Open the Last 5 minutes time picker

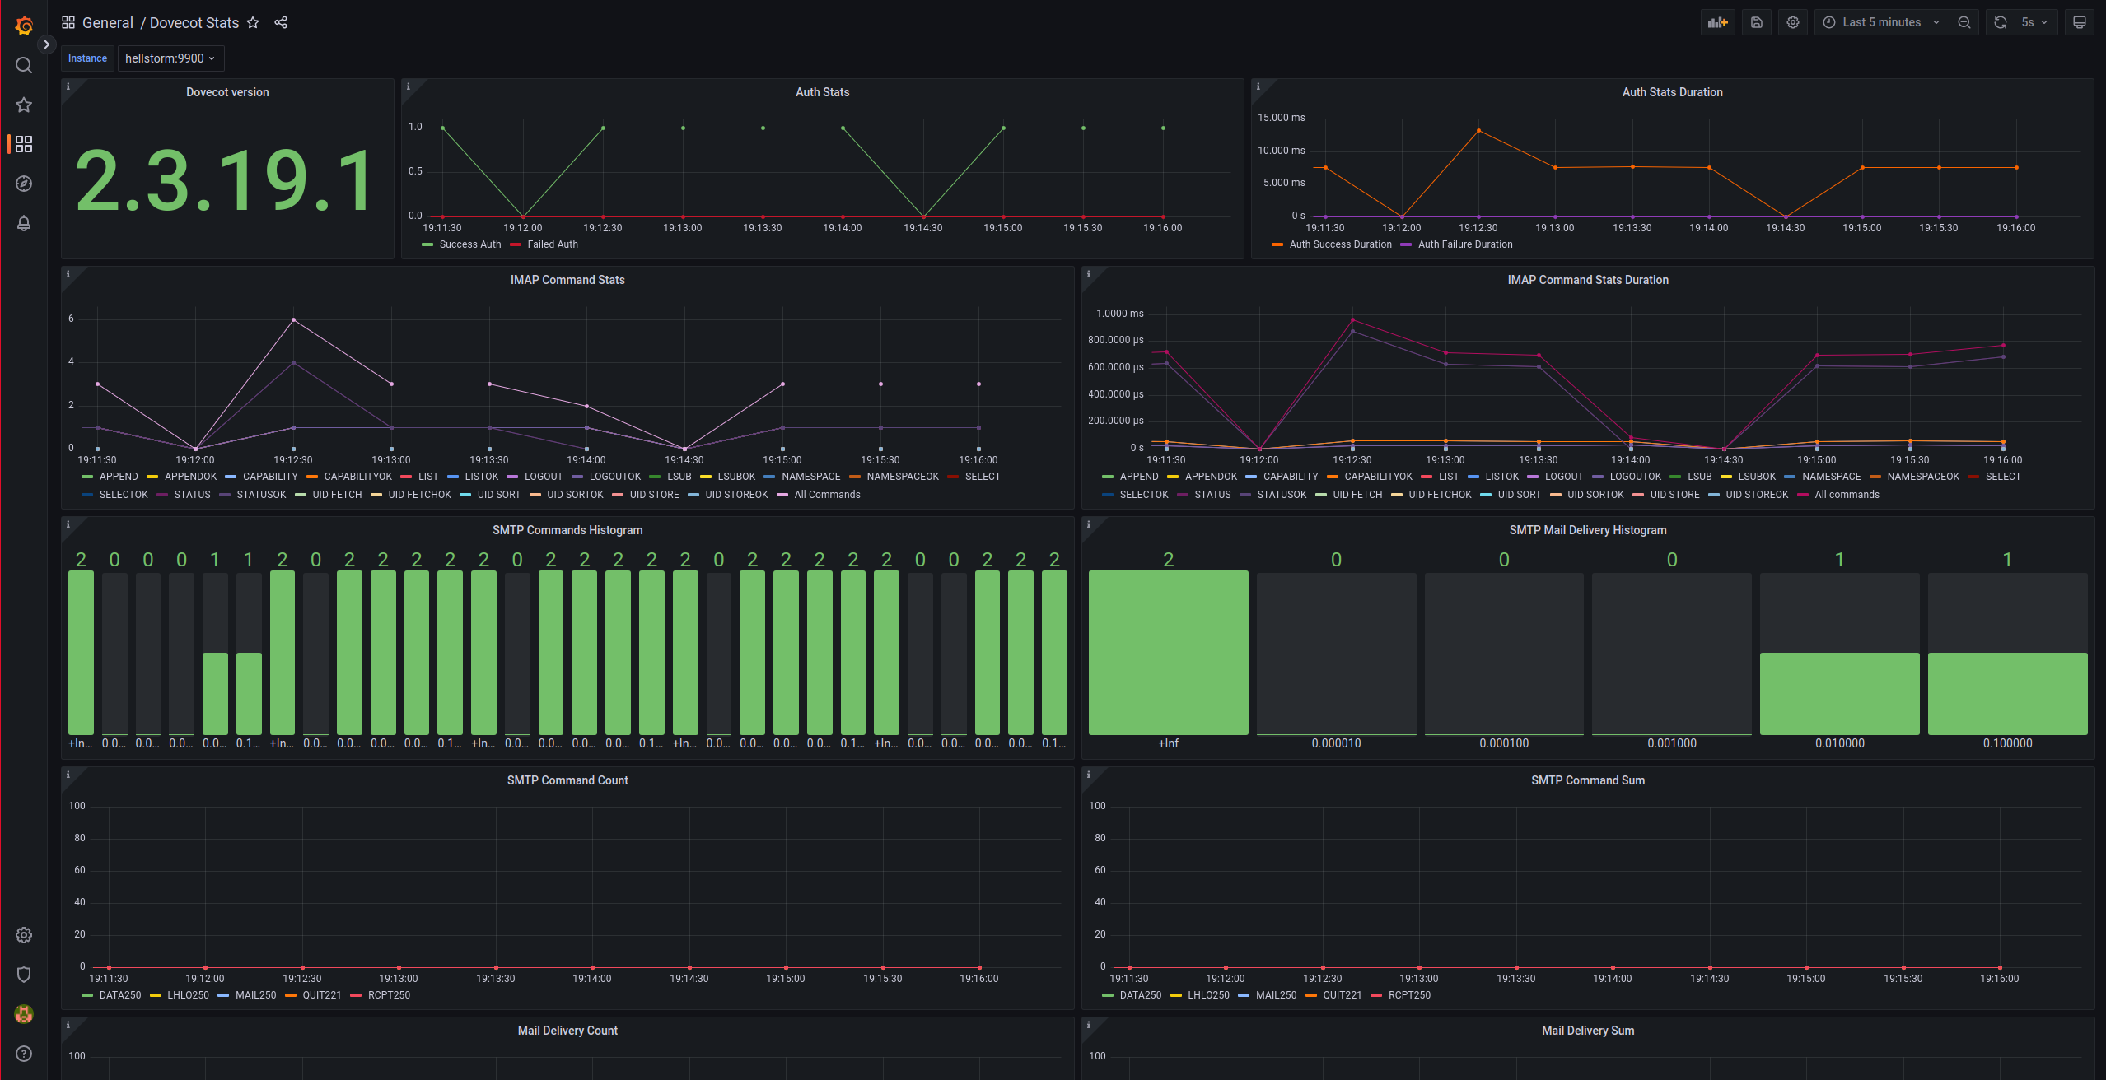[1881, 22]
